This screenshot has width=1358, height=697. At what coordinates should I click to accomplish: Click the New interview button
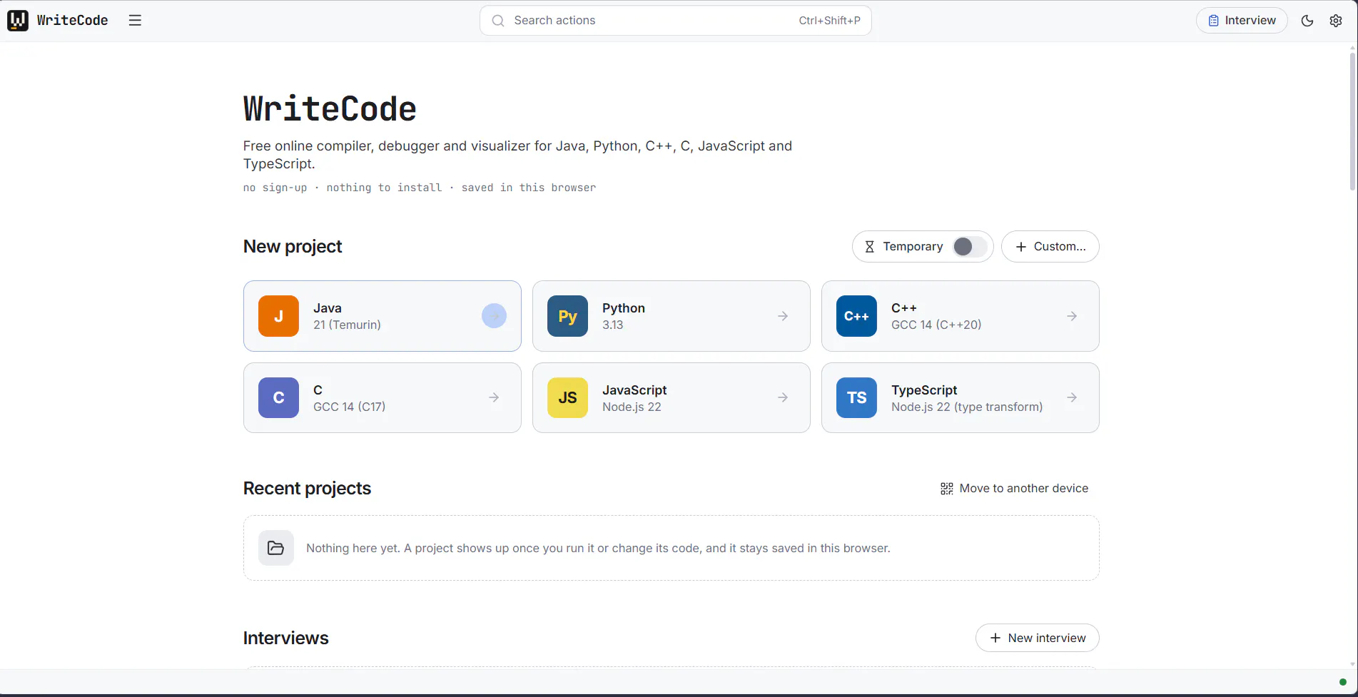pyautogui.click(x=1037, y=638)
